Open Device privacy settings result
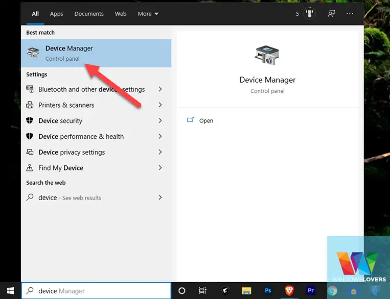This screenshot has width=390, height=299. 96,152
